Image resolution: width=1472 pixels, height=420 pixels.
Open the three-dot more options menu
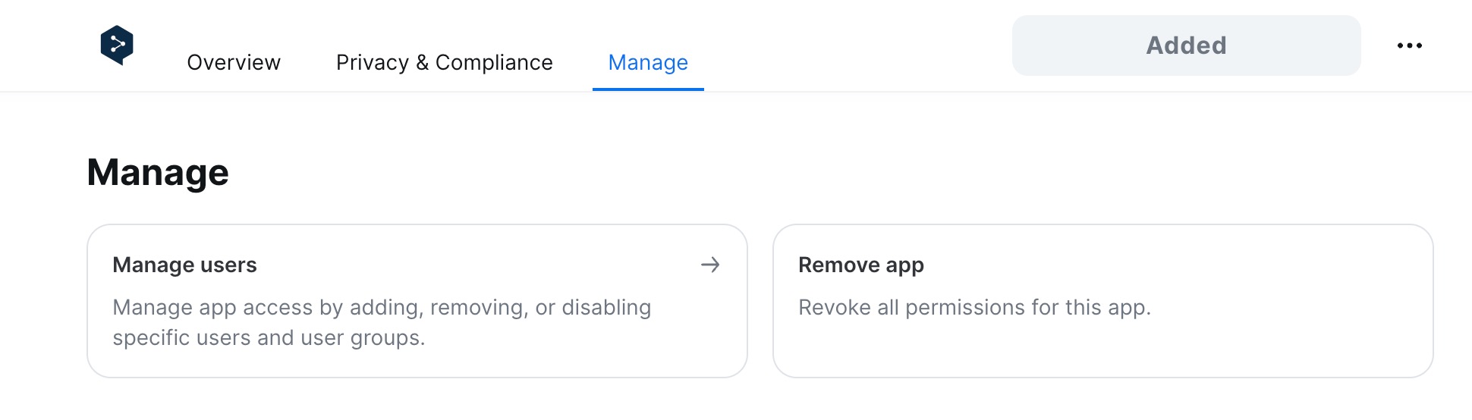(x=1409, y=45)
